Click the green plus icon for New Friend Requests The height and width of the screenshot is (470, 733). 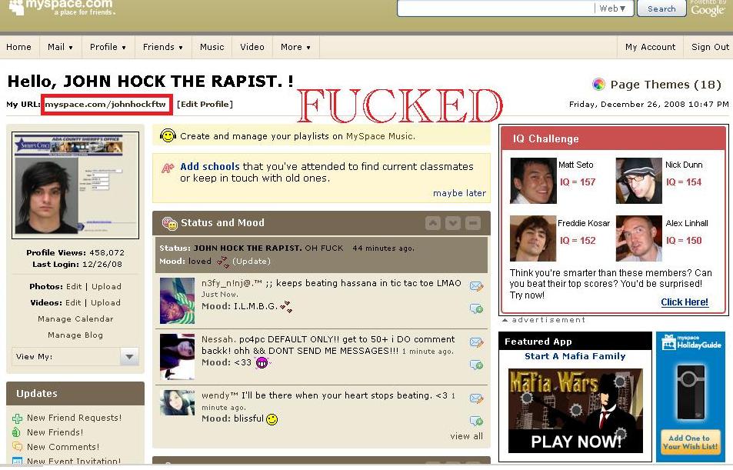coord(17,418)
